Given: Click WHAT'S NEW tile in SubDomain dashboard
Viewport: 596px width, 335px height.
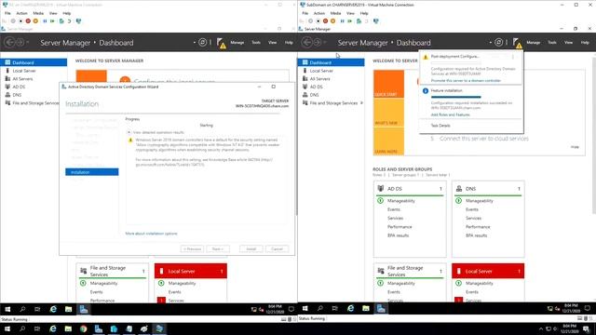Looking at the screenshot, I should (x=388, y=113).
